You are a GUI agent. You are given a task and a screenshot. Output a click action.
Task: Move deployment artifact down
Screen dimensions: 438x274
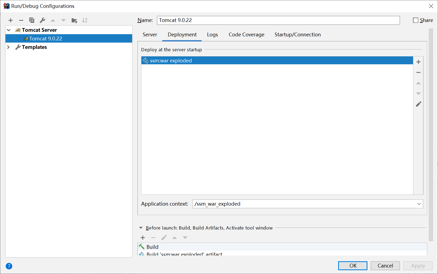tap(418, 94)
